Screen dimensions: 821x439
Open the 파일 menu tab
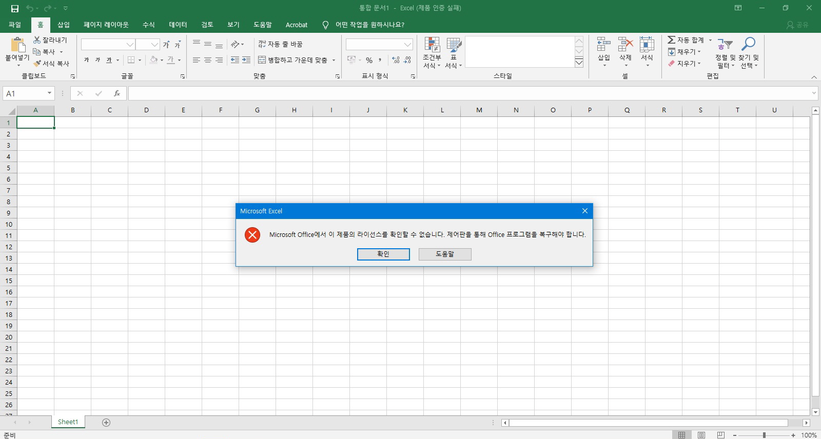tap(15, 25)
